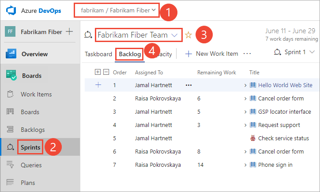Select Jamal Hartnett in row 3

point(153,111)
